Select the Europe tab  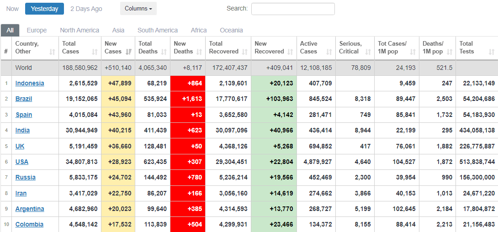[37, 30]
